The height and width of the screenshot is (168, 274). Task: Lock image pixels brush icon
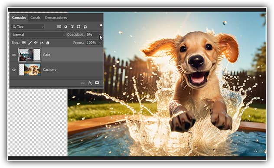[x=30, y=43]
